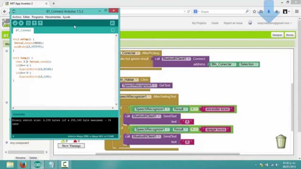Close the MIT App Inventor 2 tab

pos(46,4)
